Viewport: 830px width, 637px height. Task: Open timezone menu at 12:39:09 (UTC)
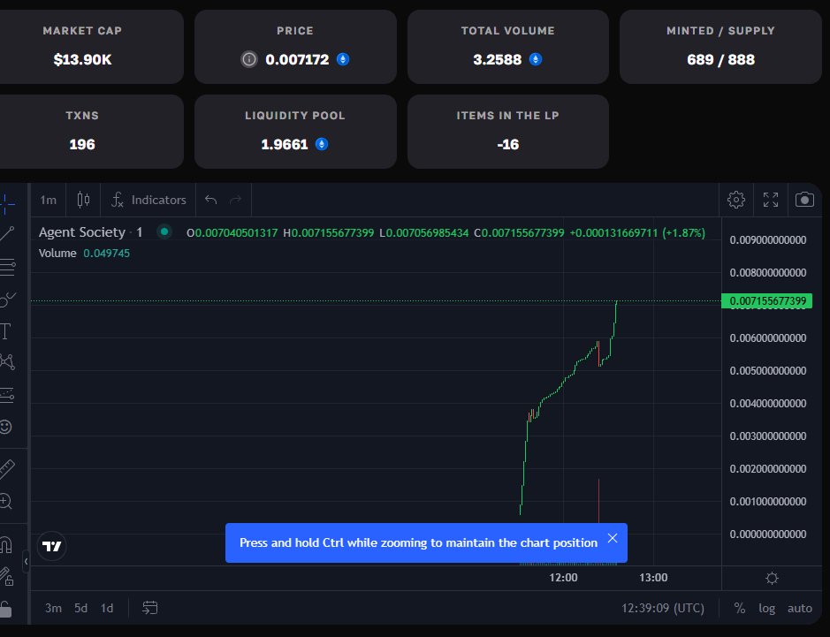pyautogui.click(x=663, y=608)
